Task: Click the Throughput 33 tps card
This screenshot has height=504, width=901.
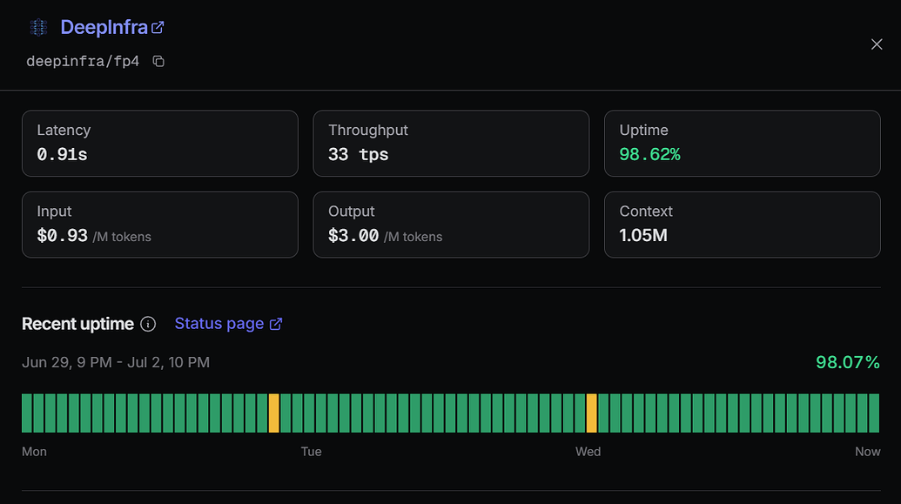Action: click(x=451, y=143)
